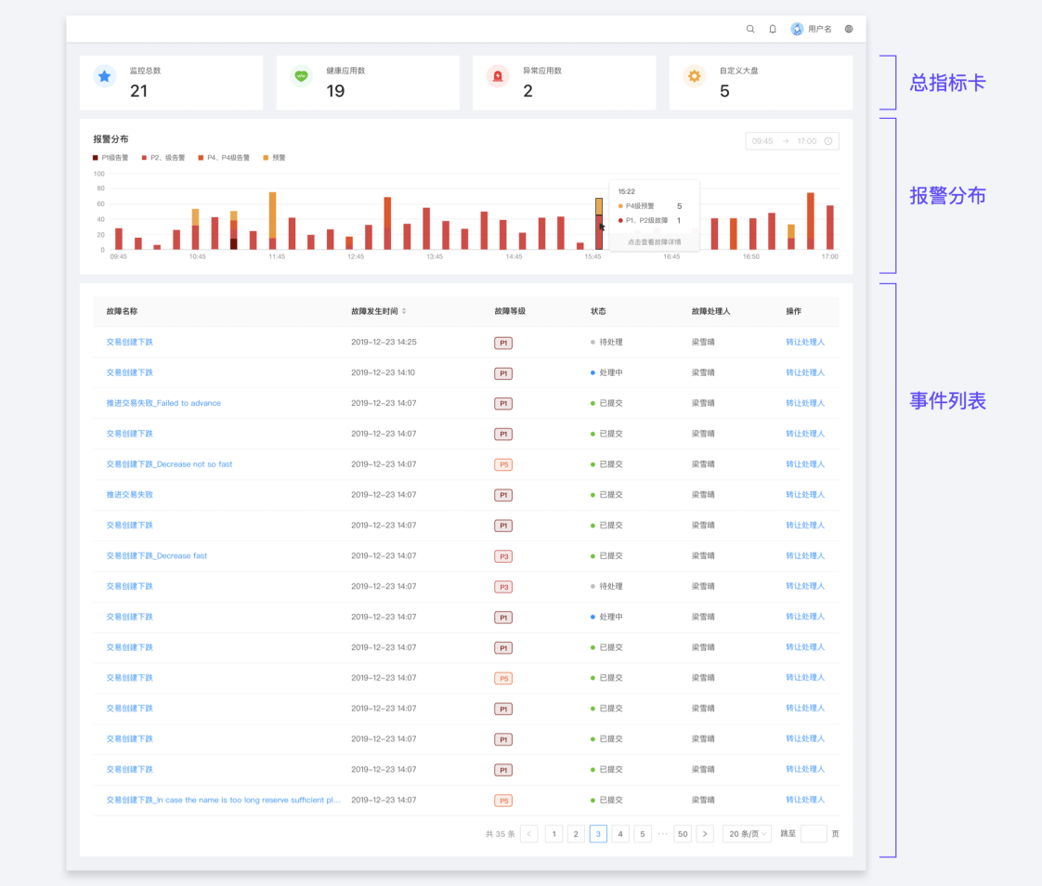Click pagination ellipsis to jump pages
Screen dimensions: 1042x886
pos(662,833)
